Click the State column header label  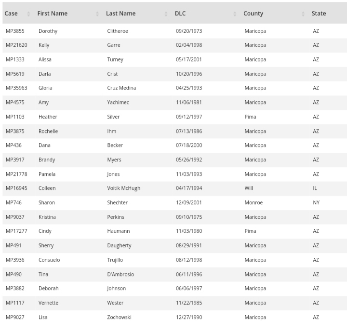319,13
